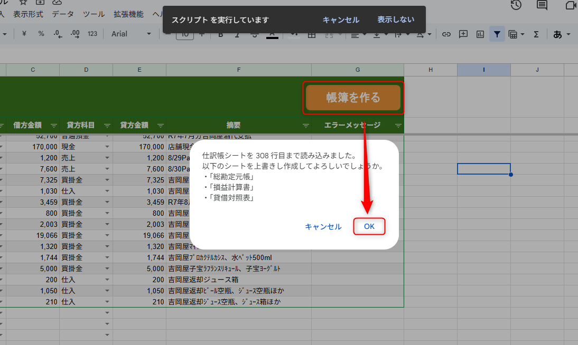Click OK in the overwrite confirmation dialog

369,226
